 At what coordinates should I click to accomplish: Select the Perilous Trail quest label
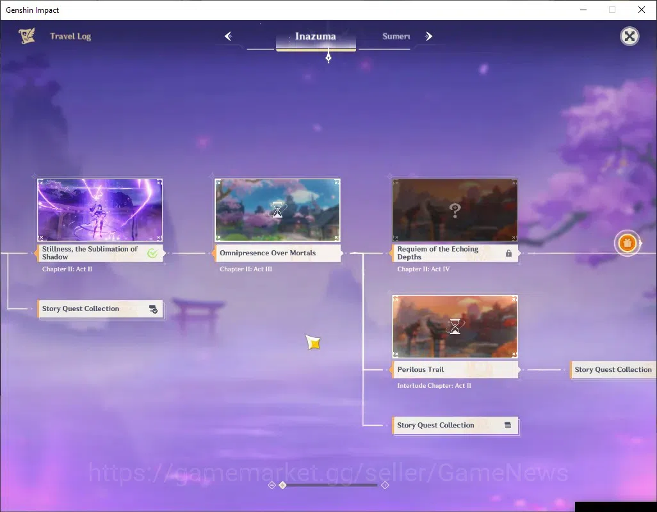coord(455,370)
